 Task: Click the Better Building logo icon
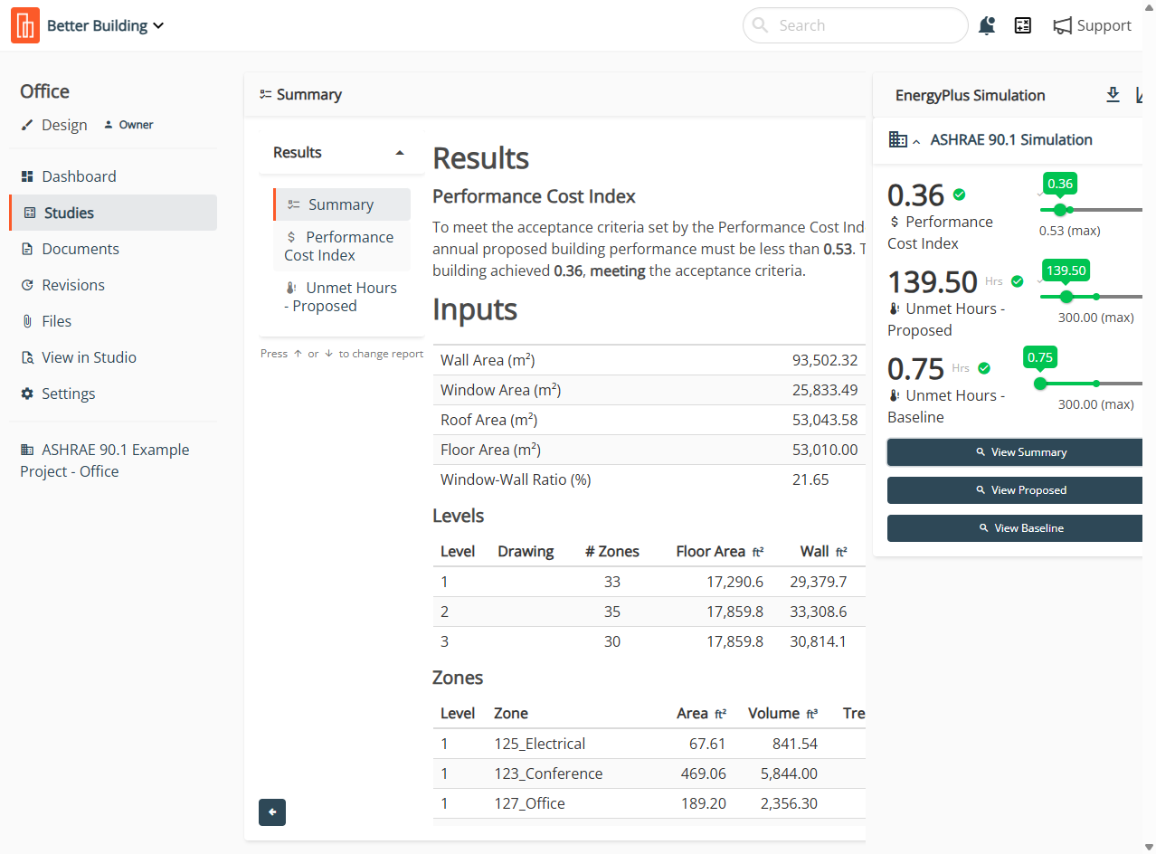25,25
